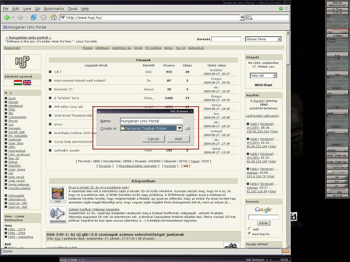Click the bullet icon next to proxy topic
350x262 pixels.
pos(50,124)
